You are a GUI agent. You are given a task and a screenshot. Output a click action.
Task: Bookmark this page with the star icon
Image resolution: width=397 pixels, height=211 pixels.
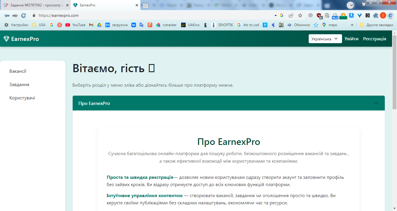[300, 16]
